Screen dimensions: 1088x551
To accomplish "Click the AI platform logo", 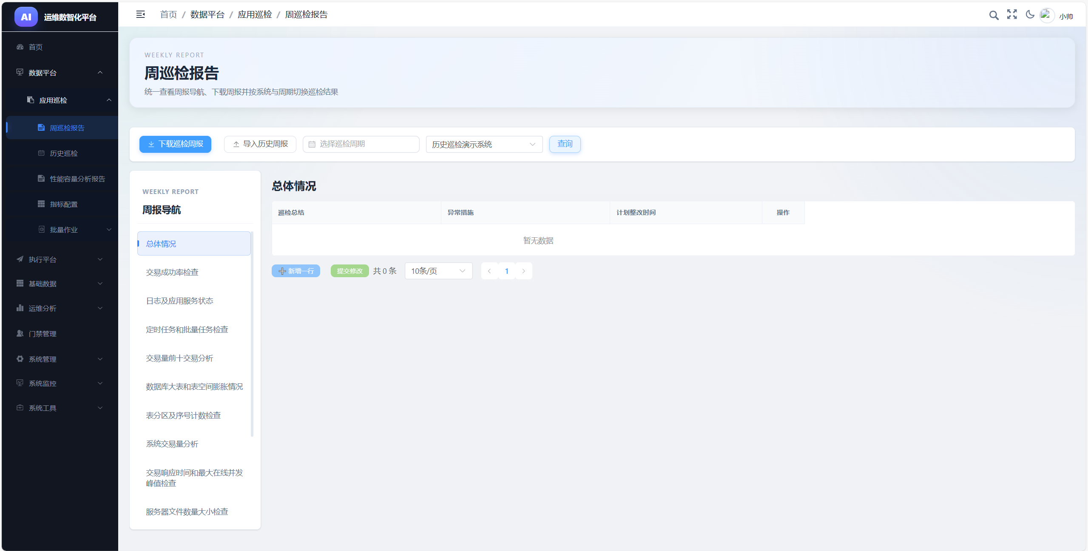I will [x=26, y=17].
